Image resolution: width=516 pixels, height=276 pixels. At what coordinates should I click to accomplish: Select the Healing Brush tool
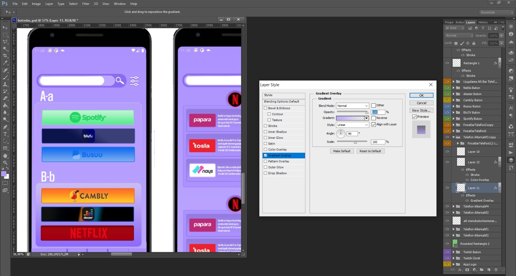(x=5, y=70)
